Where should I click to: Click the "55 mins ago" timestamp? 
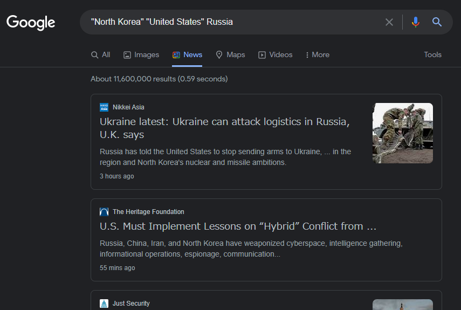[118, 268]
